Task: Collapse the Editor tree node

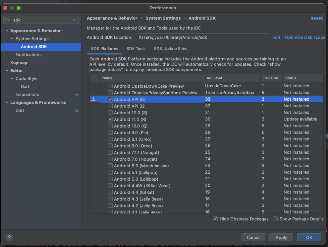Action: point(7,70)
